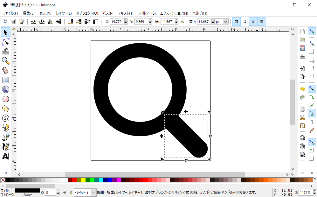Pick the Star and polygon tool
Screen dimensions: 317x197
pyautogui.click(x=5, y=109)
